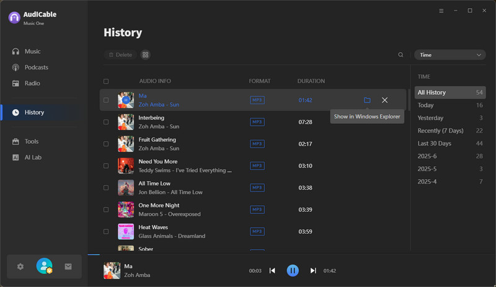
Task: Check the Interbeing track checkbox
Action: [x=106, y=122]
